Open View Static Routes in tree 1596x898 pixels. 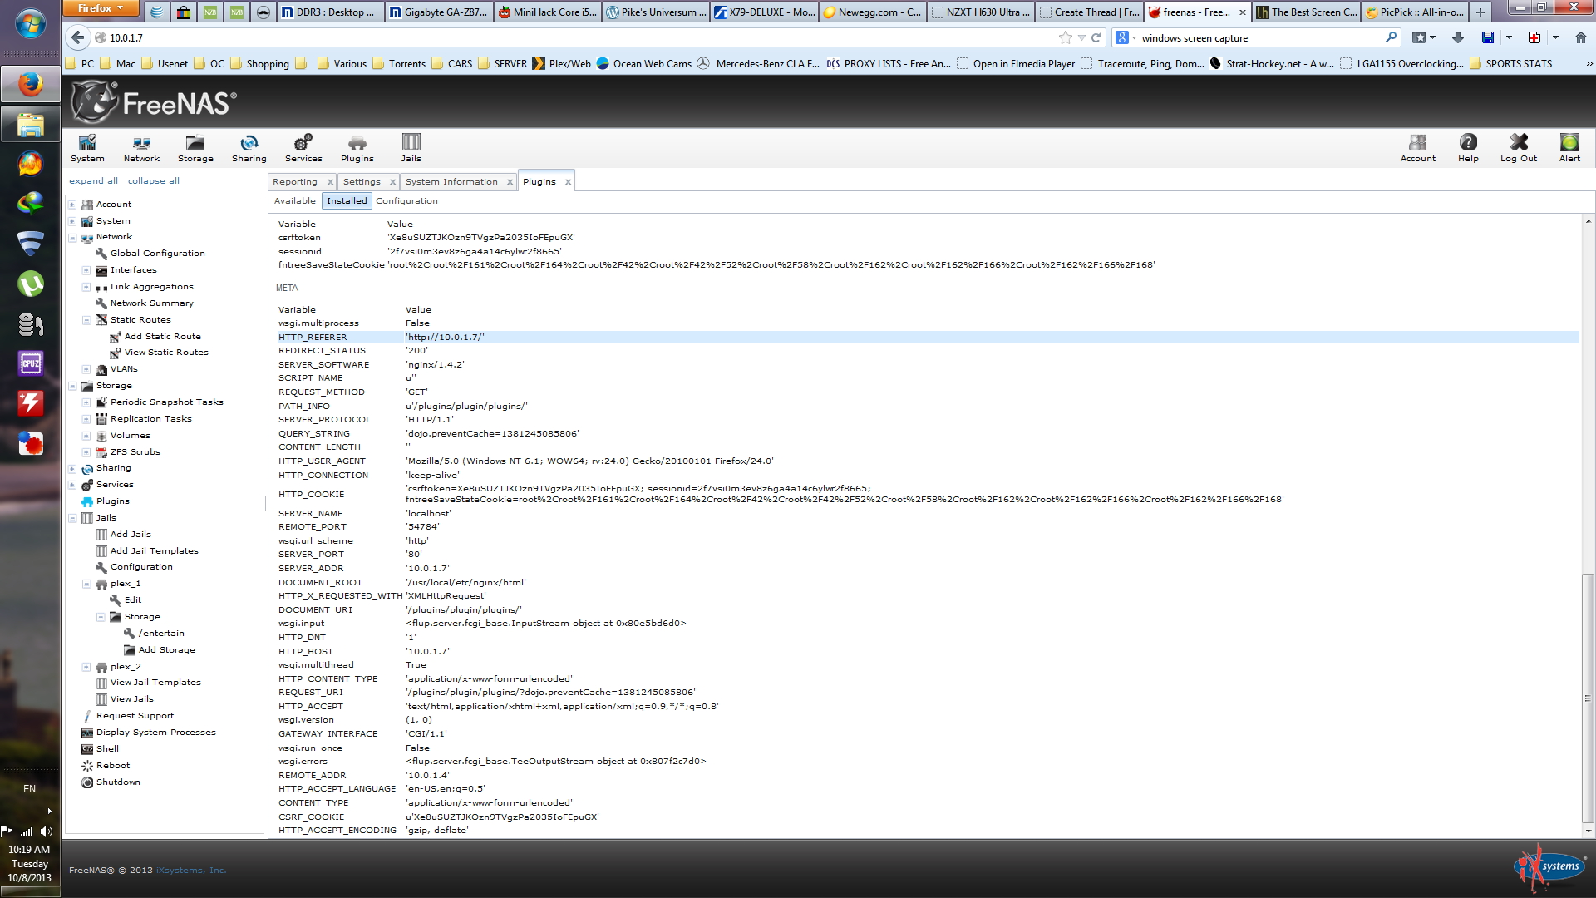[166, 353]
